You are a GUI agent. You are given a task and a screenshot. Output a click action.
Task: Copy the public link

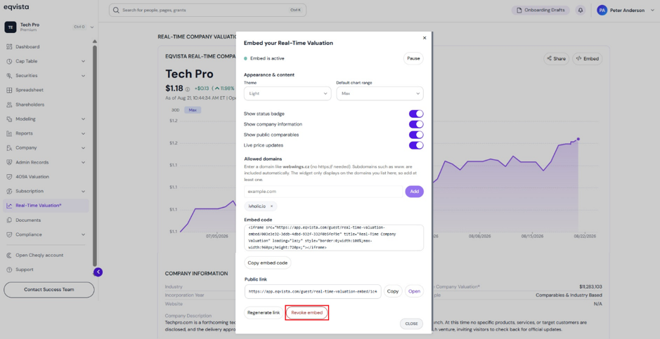pos(393,291)
